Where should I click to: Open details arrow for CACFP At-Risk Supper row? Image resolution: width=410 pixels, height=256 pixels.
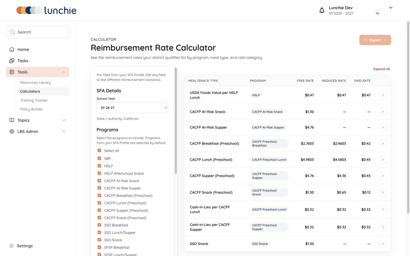[383, 127]
